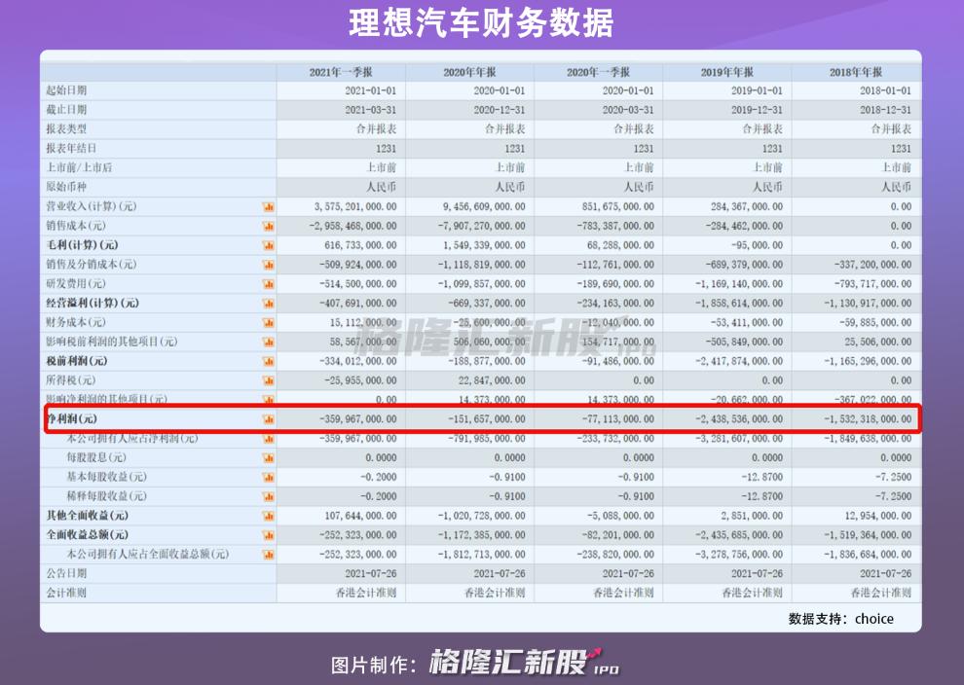Click the 原始币种 row label

66,187
